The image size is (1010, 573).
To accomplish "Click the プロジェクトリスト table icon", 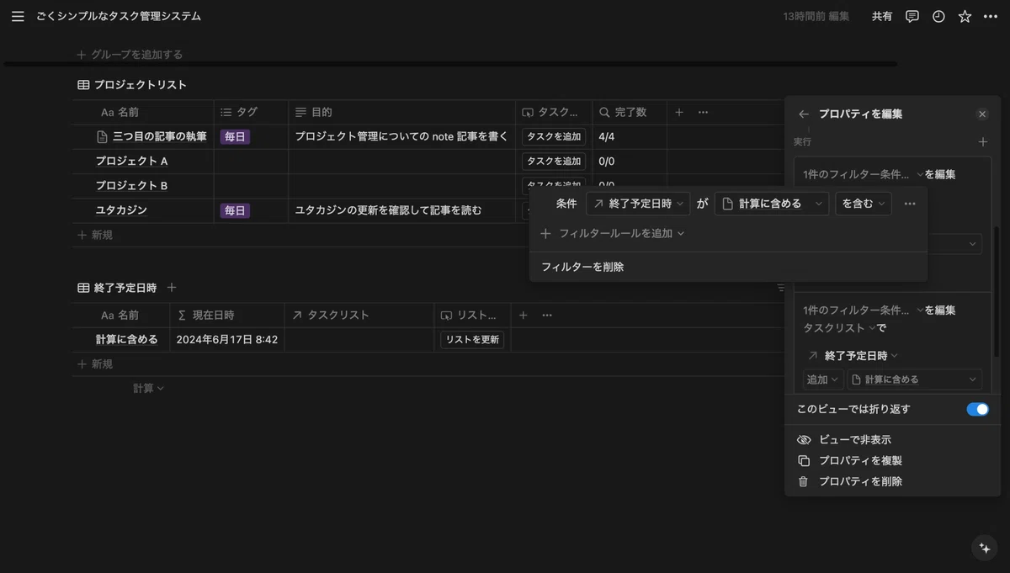I will [x=83, y=85].
